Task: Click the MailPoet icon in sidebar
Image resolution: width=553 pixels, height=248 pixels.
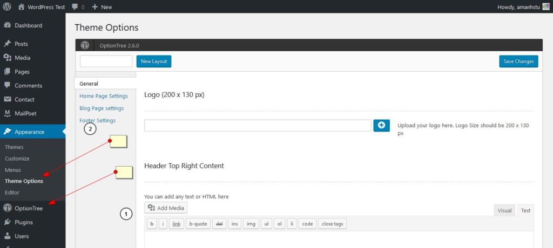Action: tap(8, 113)
